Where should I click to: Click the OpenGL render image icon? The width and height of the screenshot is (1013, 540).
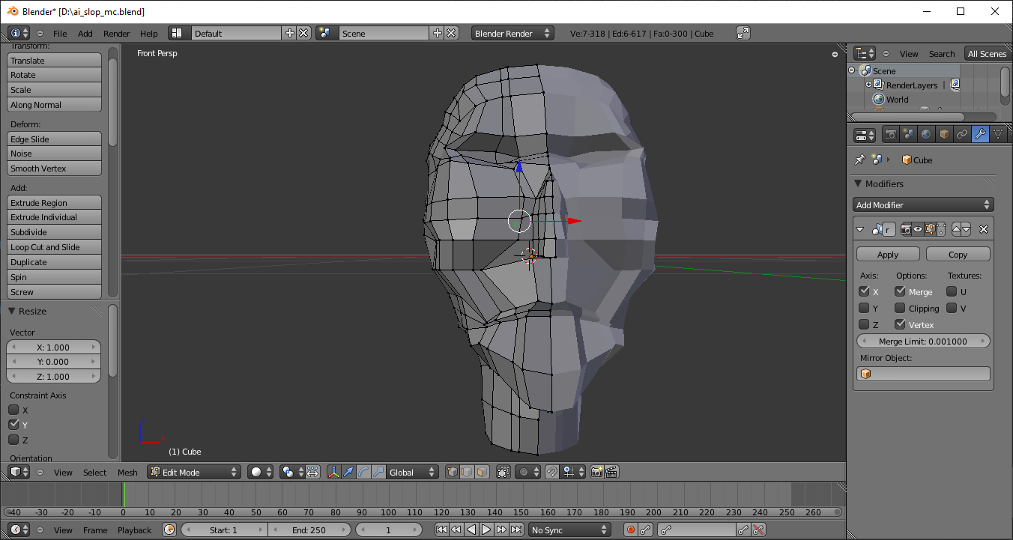596,472
